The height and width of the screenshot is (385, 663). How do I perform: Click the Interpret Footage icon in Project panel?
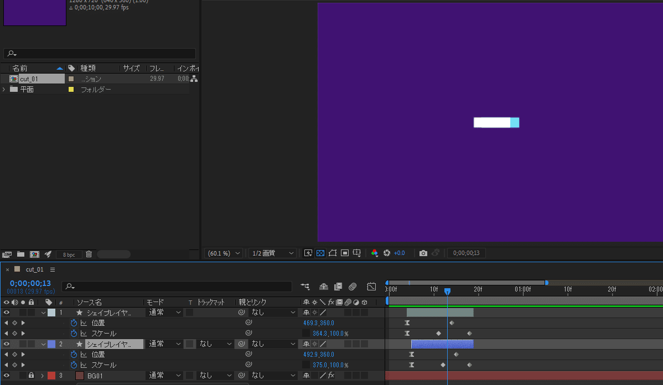point(7,254)
